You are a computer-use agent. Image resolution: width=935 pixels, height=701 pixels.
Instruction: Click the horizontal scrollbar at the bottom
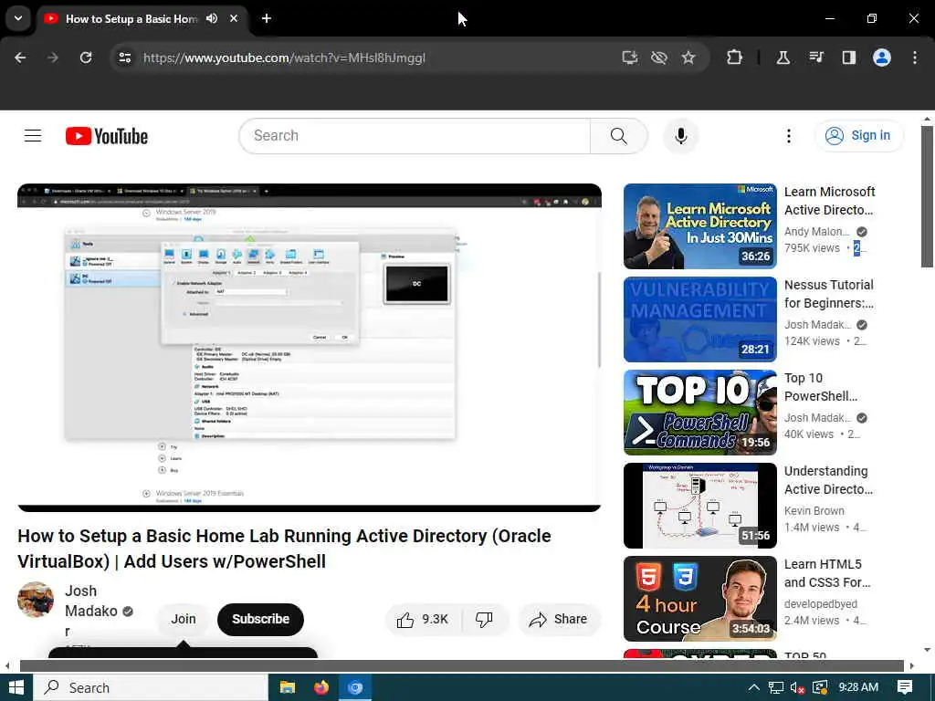(x=461, y=665)
